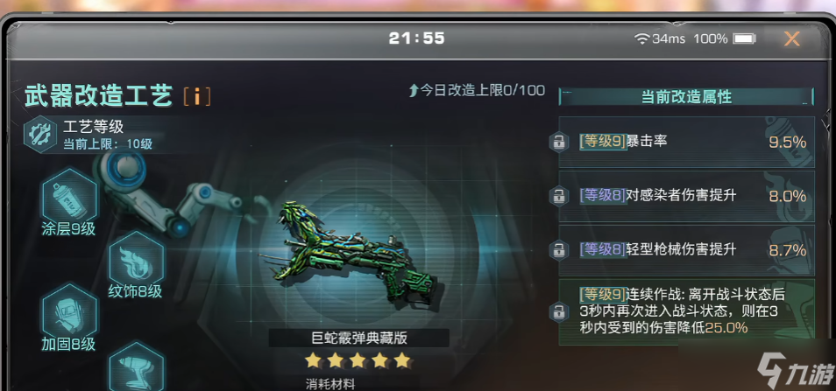Close the panel with orange X

point(792,38)
